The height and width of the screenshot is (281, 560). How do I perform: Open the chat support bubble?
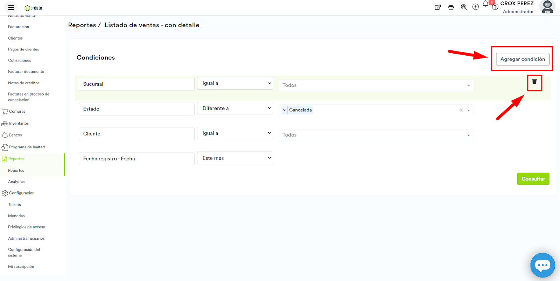[542, 265]
